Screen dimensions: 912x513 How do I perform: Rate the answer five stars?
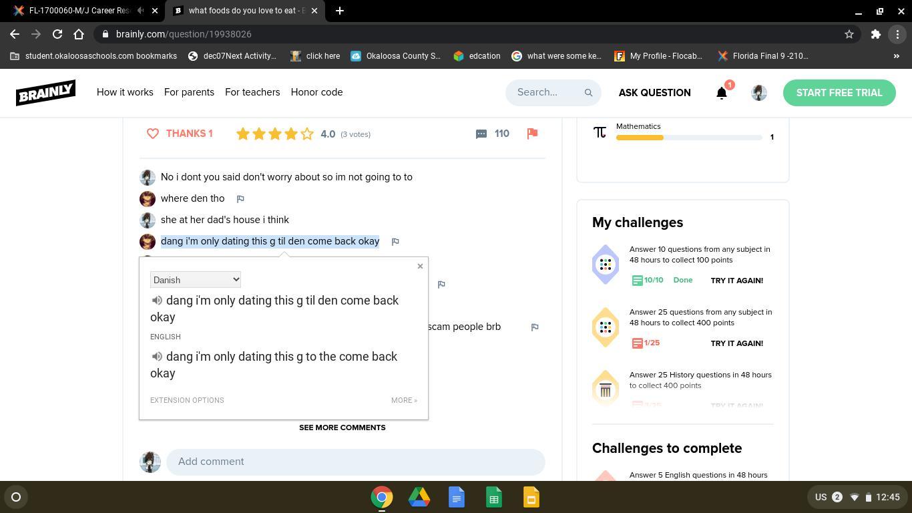tap(307, 134)
